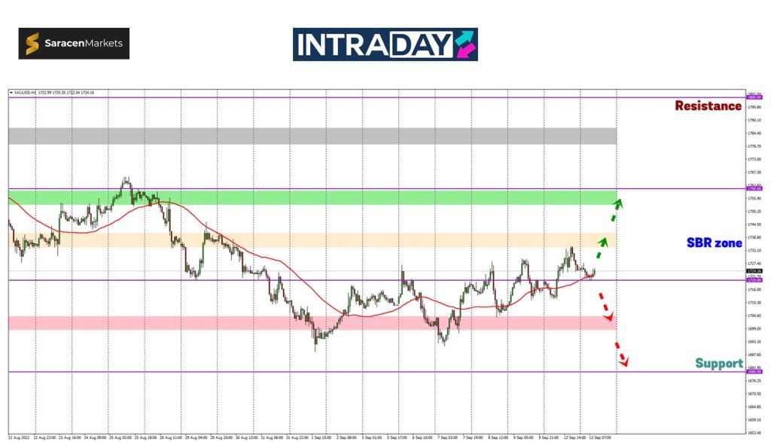
Task: Open the XAUUSD,H1 chart symbol dropdown triangle
Action: point(11,93)
